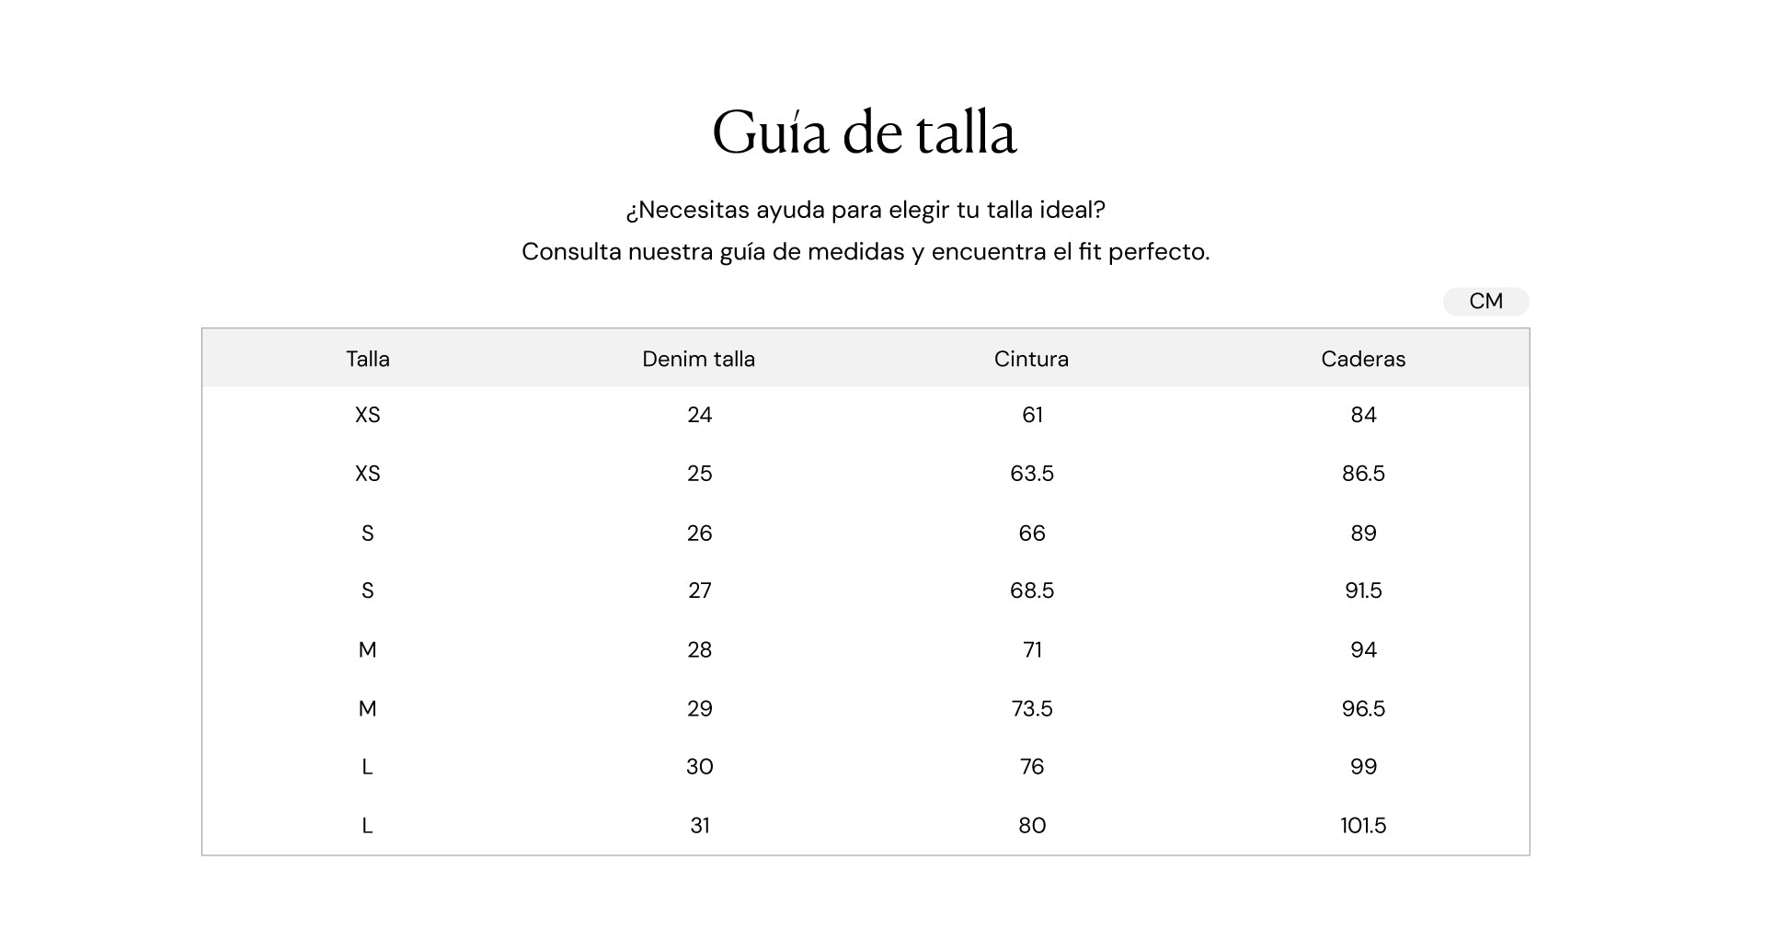Screen dimensions: 1766x940
Task: Click the Cintura column header
Action: click(1031, 359)
